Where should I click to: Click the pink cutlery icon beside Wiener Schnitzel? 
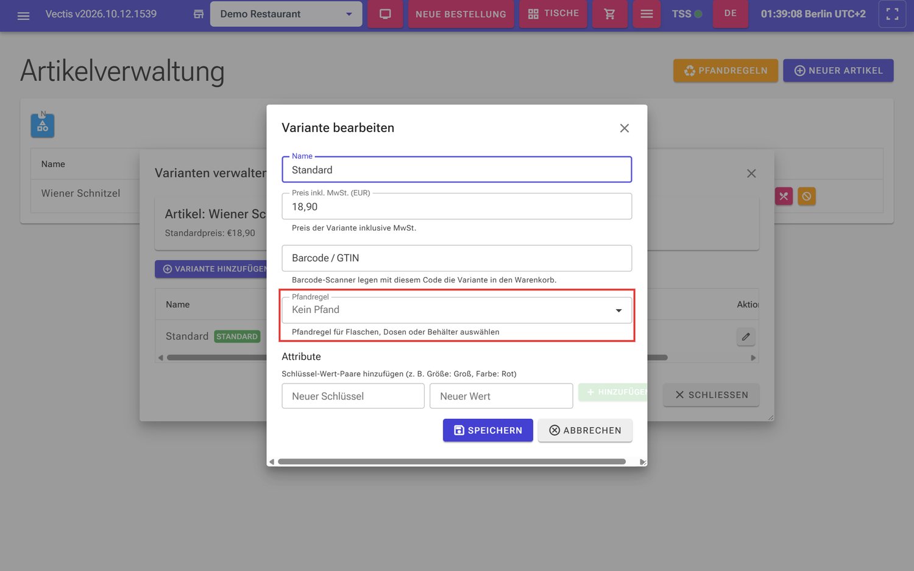784,196
